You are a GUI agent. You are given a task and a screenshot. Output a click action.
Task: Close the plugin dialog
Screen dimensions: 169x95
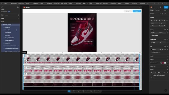click(x=140, y=7)
